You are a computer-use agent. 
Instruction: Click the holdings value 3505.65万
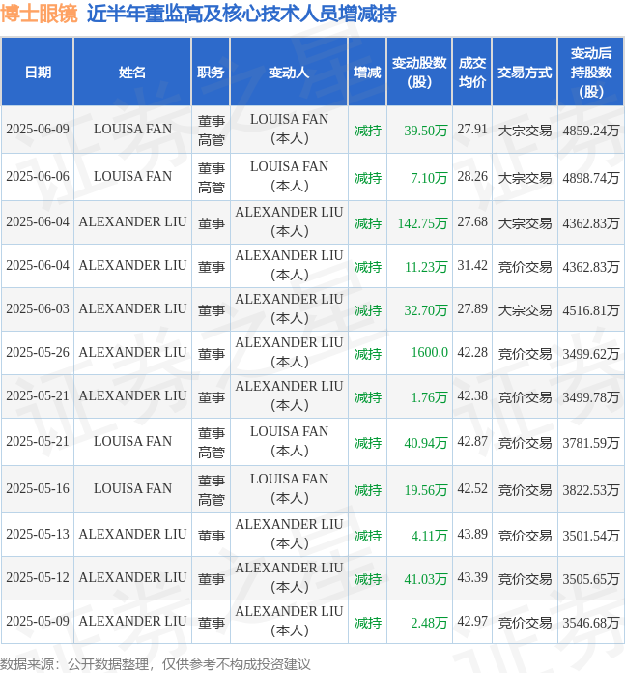coord(590,579)
